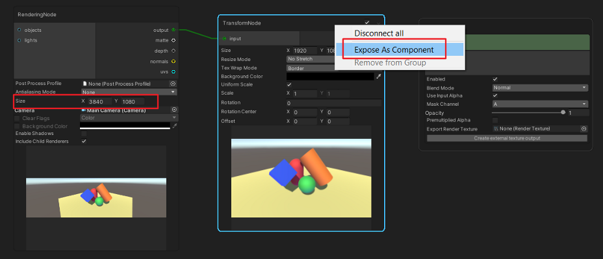Open the Blend Mode dropdown
The width and height of the screenshot is (603, 259).
tap(541, 88)
